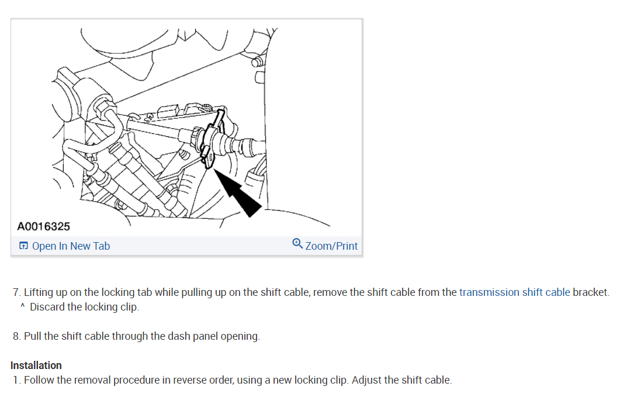Image resolution: width=624 pixels, height=400 pixels.
Task: Click the gray footer bar beneath the diagram
Action: point(186,246)
